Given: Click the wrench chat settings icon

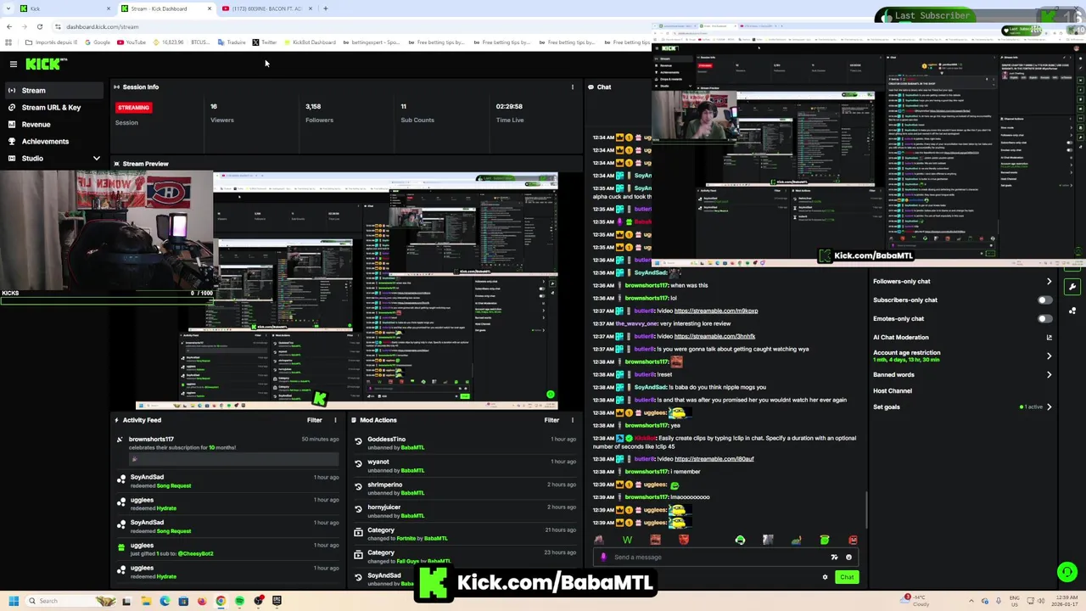Looking at the screenshot, I should click(1072, 287).
